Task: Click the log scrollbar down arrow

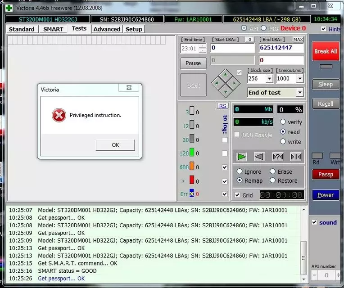Action: 303,279
